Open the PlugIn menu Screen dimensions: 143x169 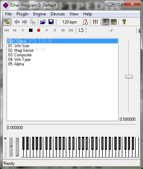coord(22,14)
